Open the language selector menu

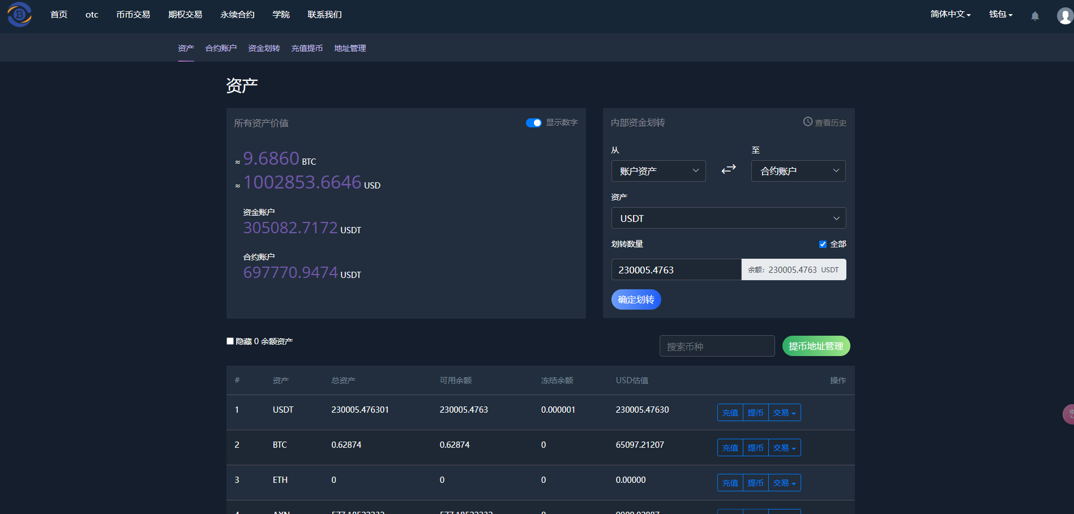[950, 15]
